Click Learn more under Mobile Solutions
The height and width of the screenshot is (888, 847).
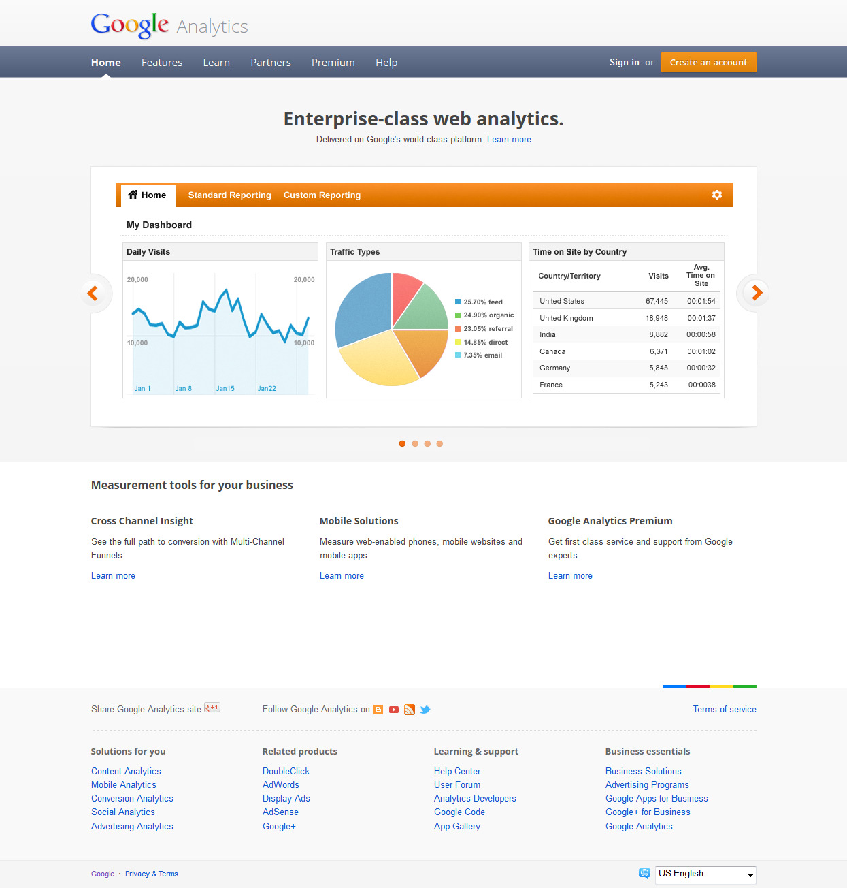click(342, 576)
